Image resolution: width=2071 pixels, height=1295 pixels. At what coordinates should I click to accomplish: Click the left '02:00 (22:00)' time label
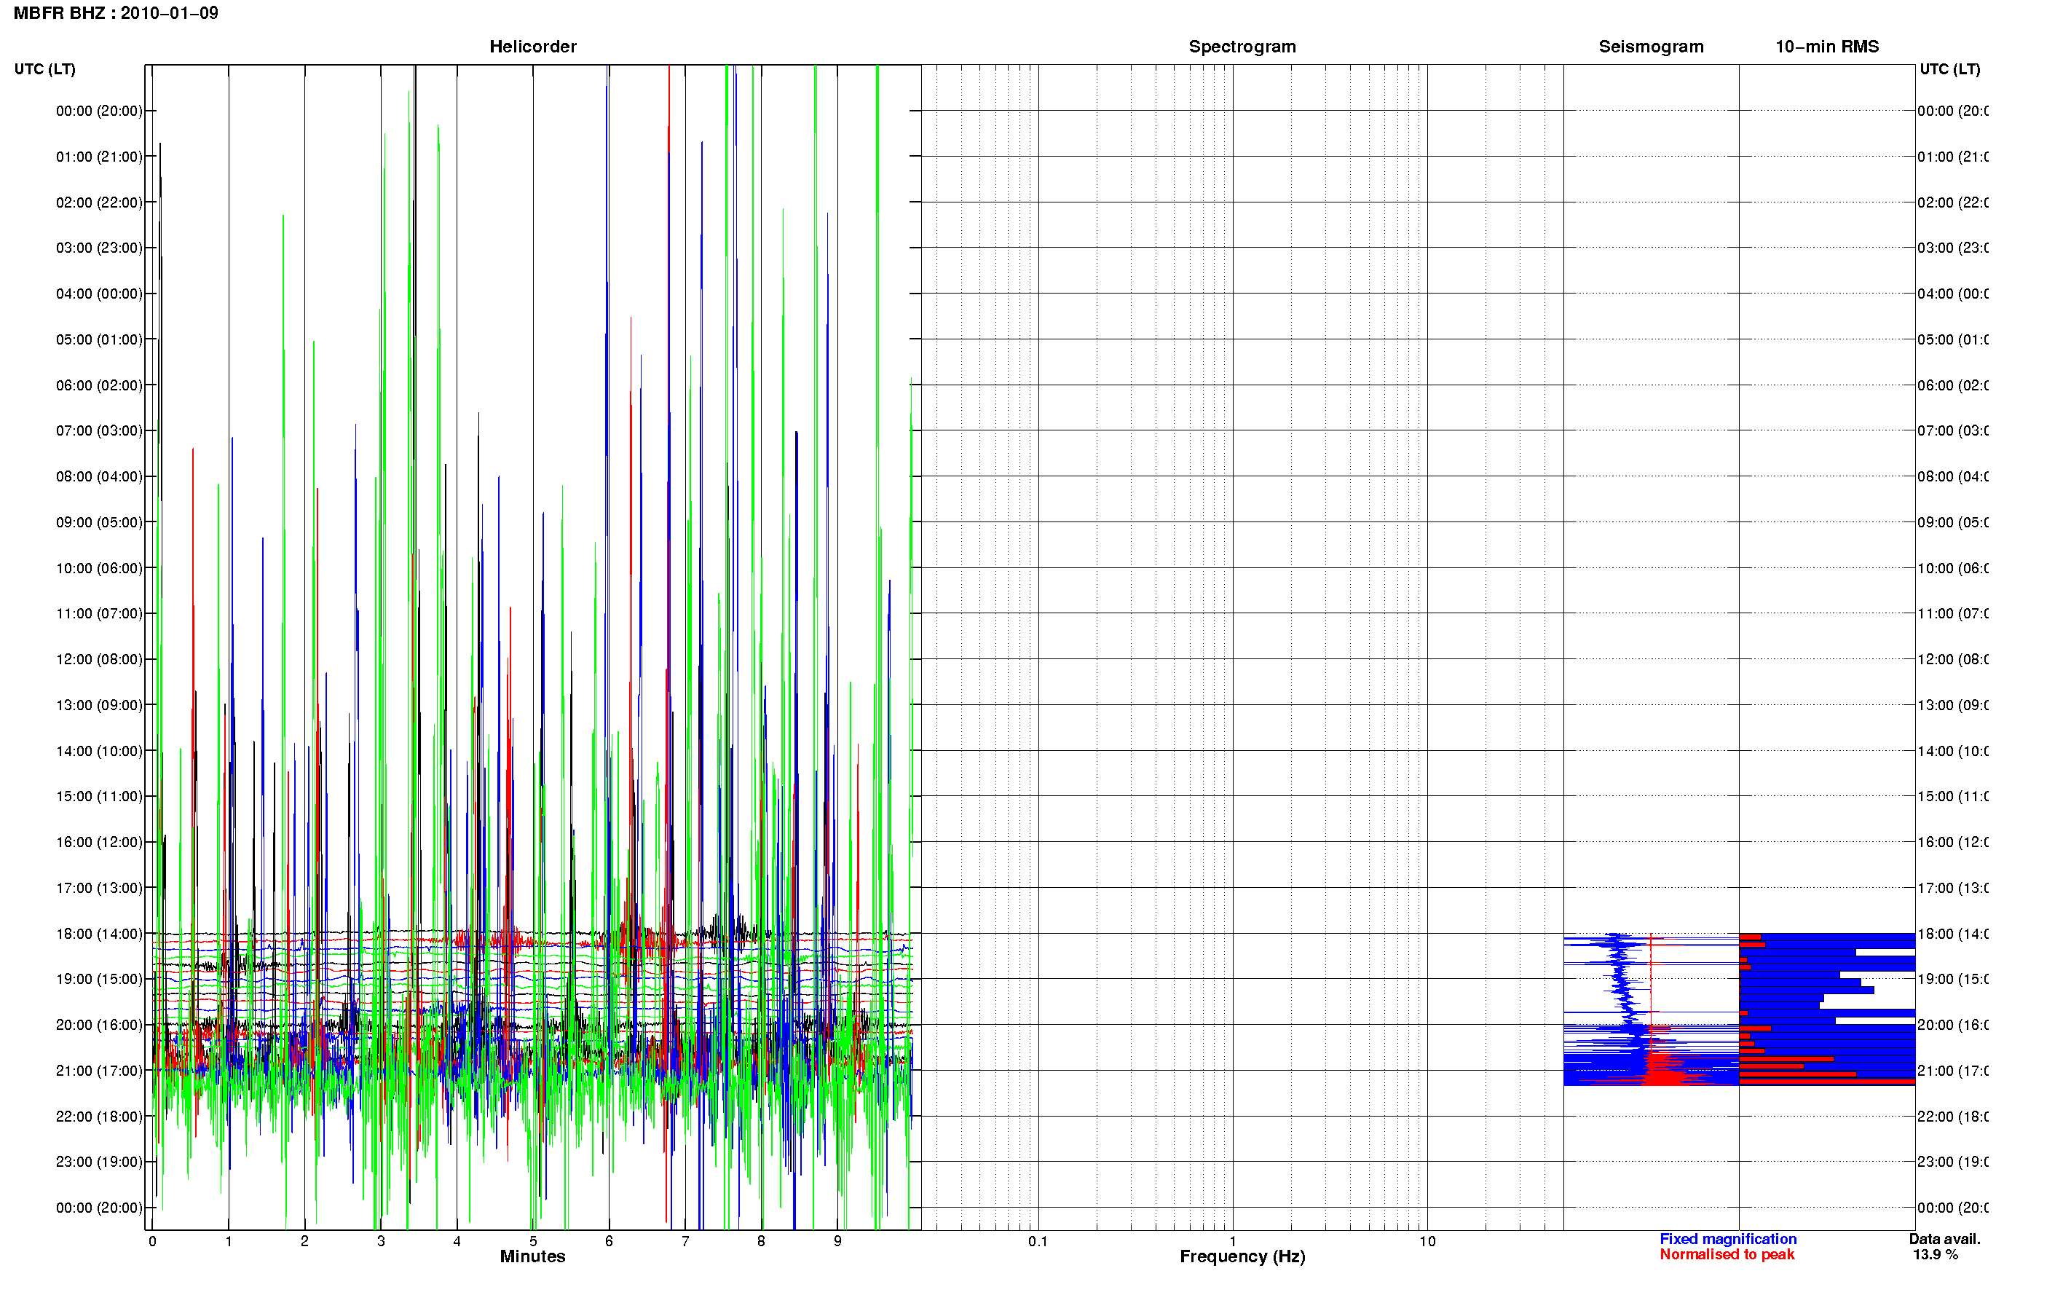pyautogui.click(x=99, y=202)
